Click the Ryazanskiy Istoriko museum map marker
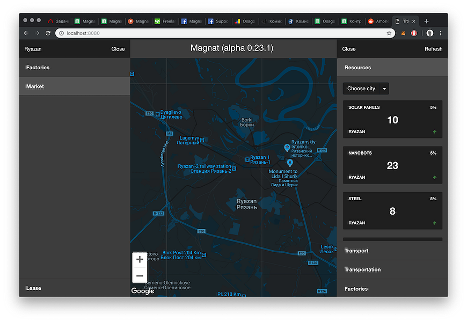This screenshot has width=467, height=322. [287, 148]
